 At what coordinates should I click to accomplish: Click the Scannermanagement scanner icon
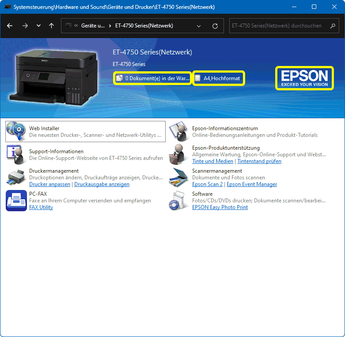[x=179, y=177]
